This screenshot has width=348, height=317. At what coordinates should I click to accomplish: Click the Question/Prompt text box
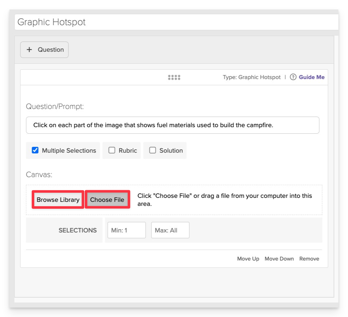point(173,125)
